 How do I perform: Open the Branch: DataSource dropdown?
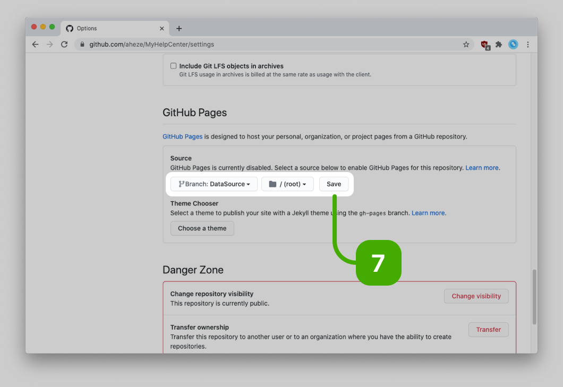(214, 184)
